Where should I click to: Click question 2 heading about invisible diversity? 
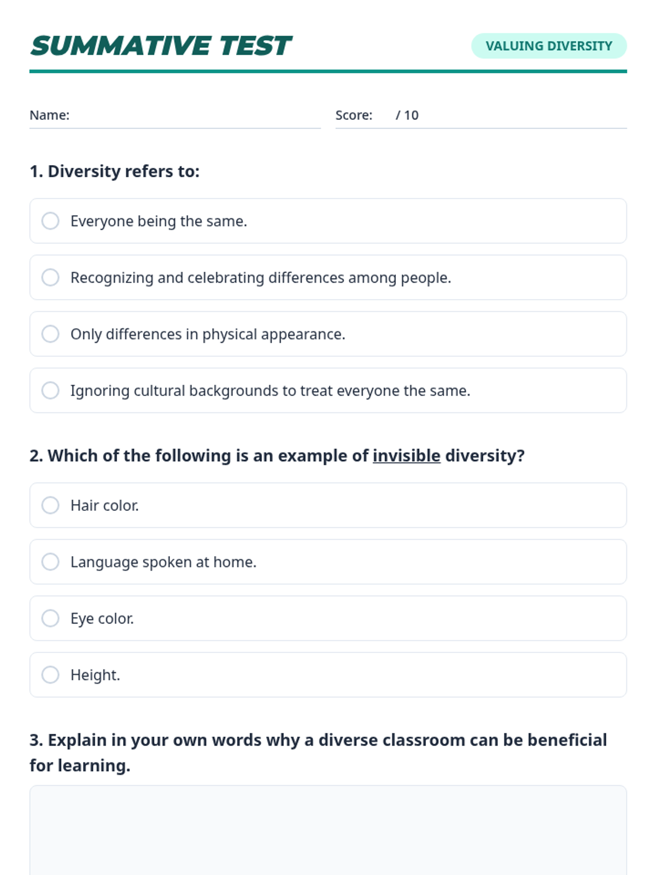coord(277,456)
